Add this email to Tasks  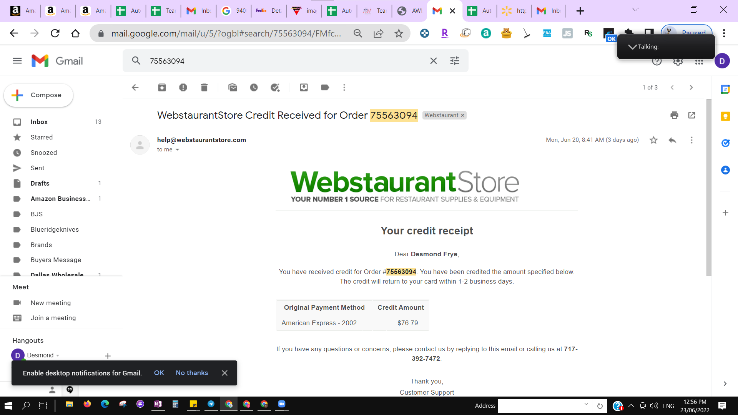coord(275,88)
